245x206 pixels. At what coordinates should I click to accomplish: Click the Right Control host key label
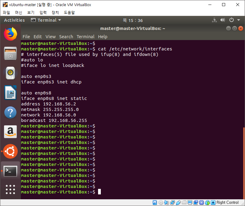[x=227, y=203]
